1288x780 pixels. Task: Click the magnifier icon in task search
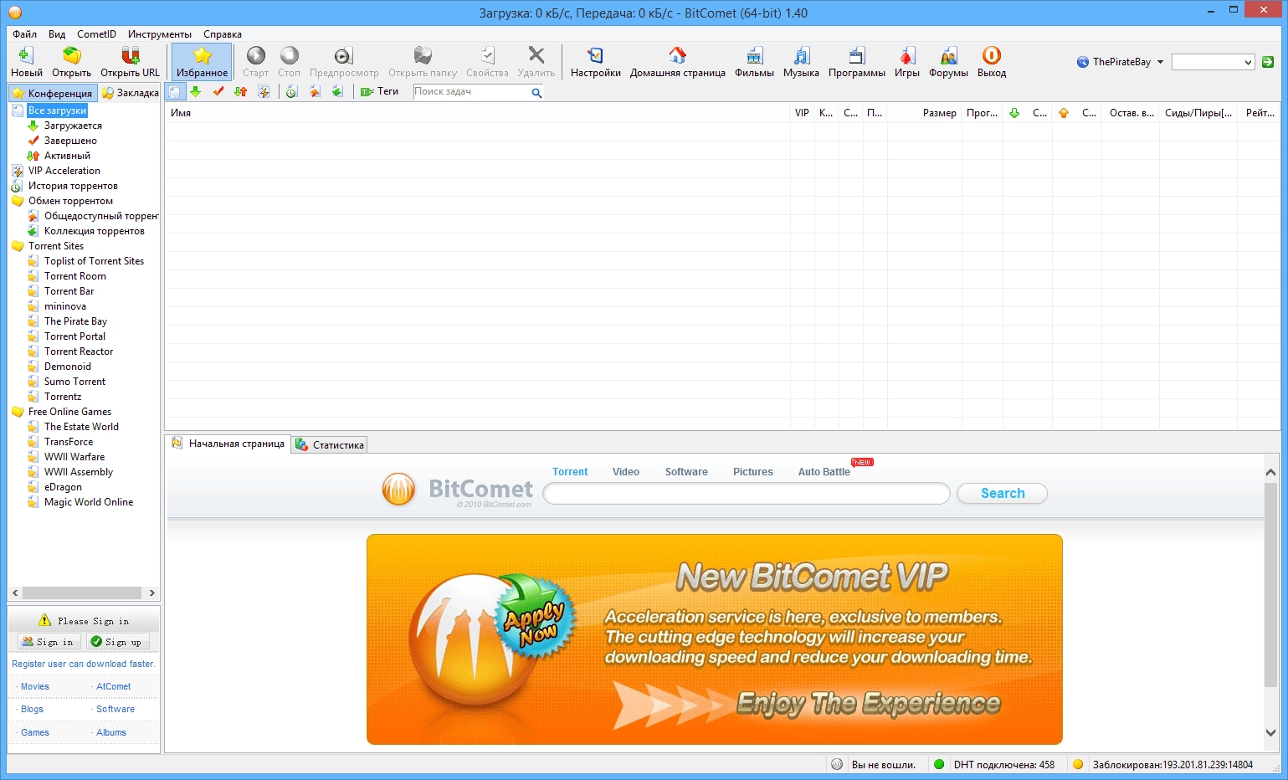coord(536,93)
